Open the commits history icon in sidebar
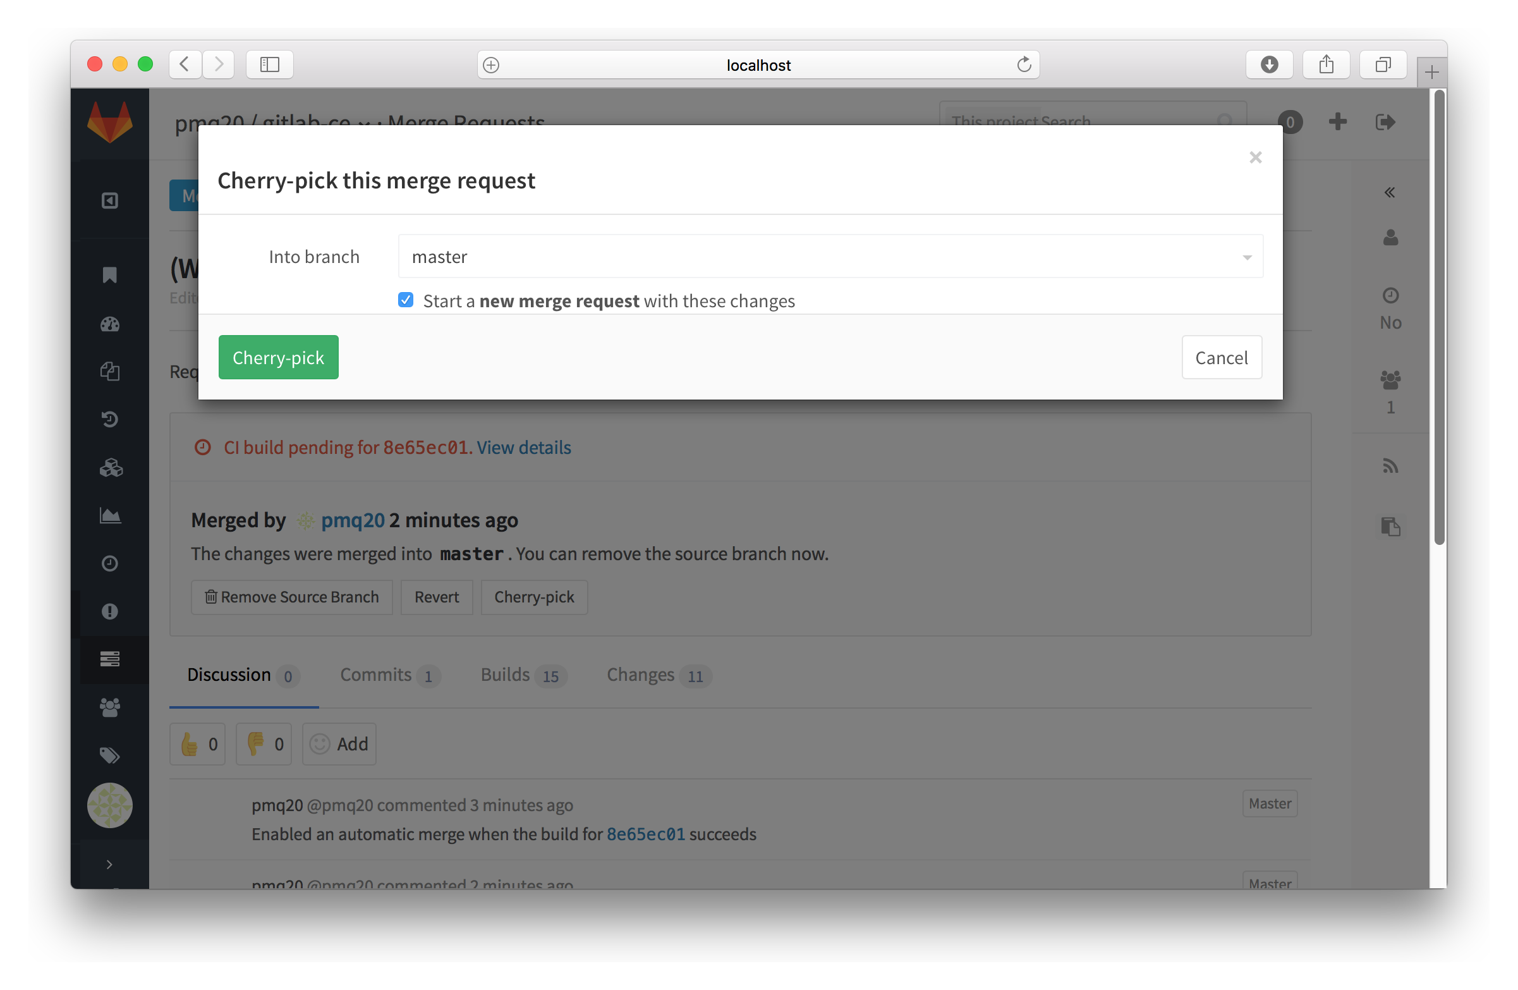The image size is (1518, 990). tap(110, 419)
